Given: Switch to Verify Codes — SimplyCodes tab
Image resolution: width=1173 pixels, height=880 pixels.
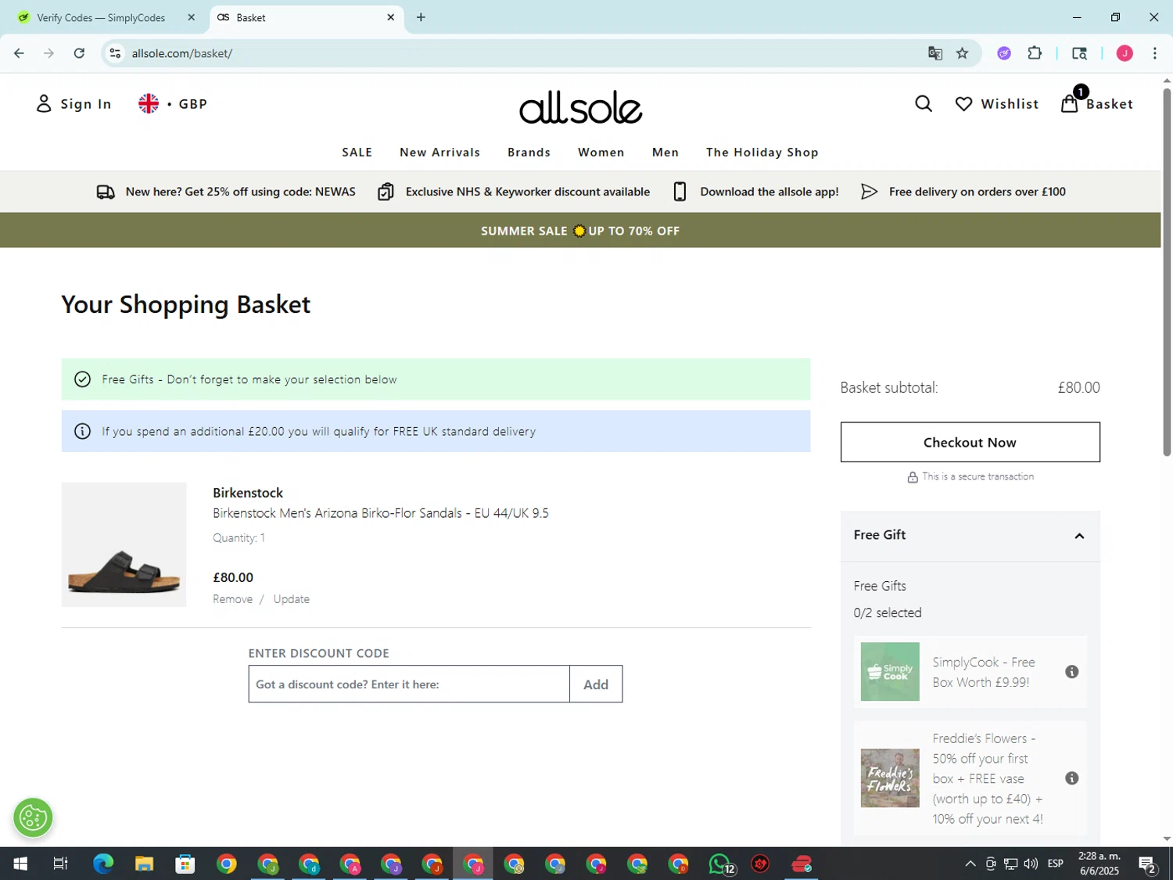Looking at the screenshot, I should [x=102, y=17].
